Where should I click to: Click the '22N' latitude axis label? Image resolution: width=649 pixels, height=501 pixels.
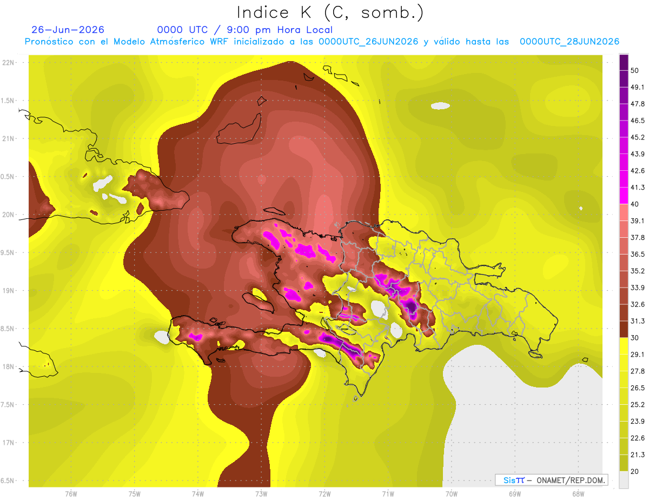click(x=9, y=63)
